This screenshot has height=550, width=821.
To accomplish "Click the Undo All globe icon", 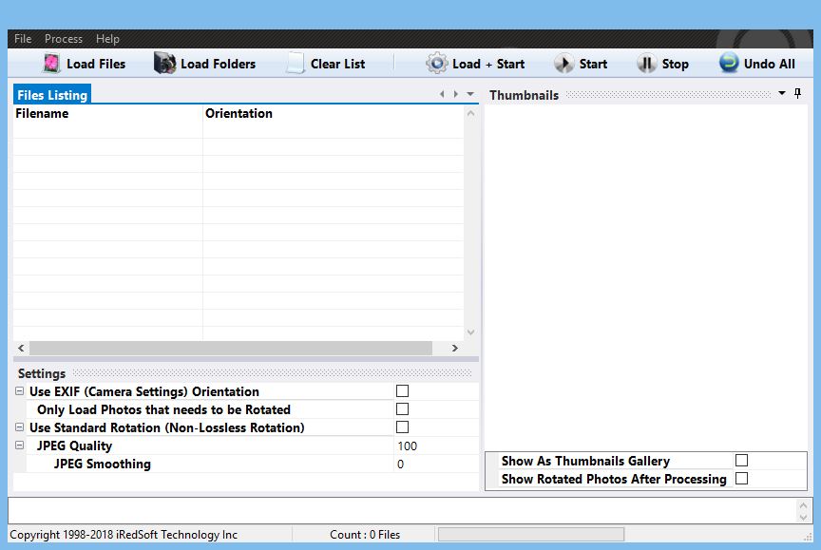I will (729, 64).
